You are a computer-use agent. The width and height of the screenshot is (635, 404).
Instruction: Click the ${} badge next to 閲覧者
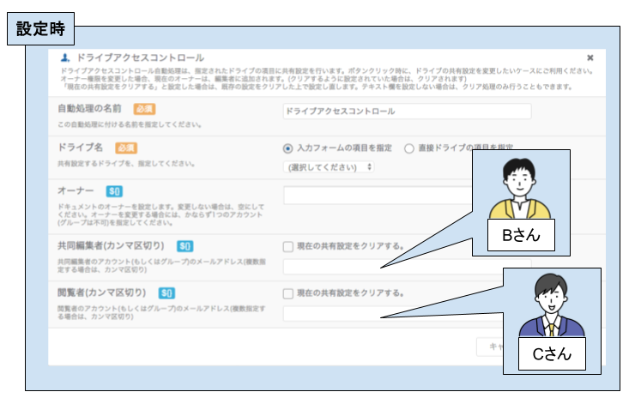[166, 292]
